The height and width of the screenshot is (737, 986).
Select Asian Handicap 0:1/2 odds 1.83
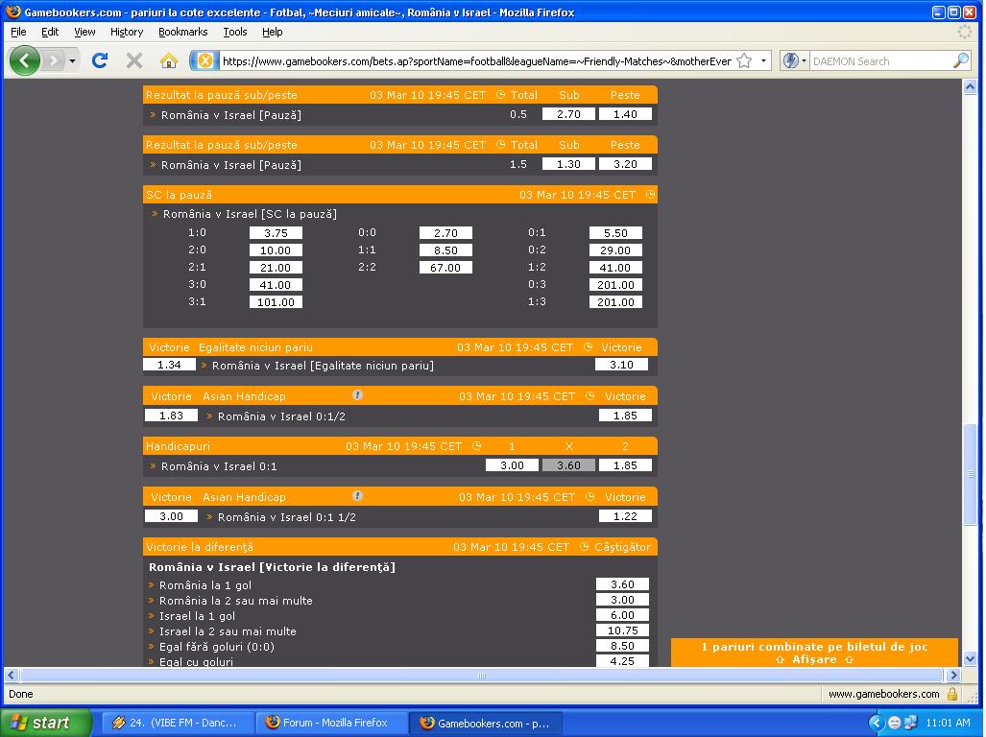171,416
